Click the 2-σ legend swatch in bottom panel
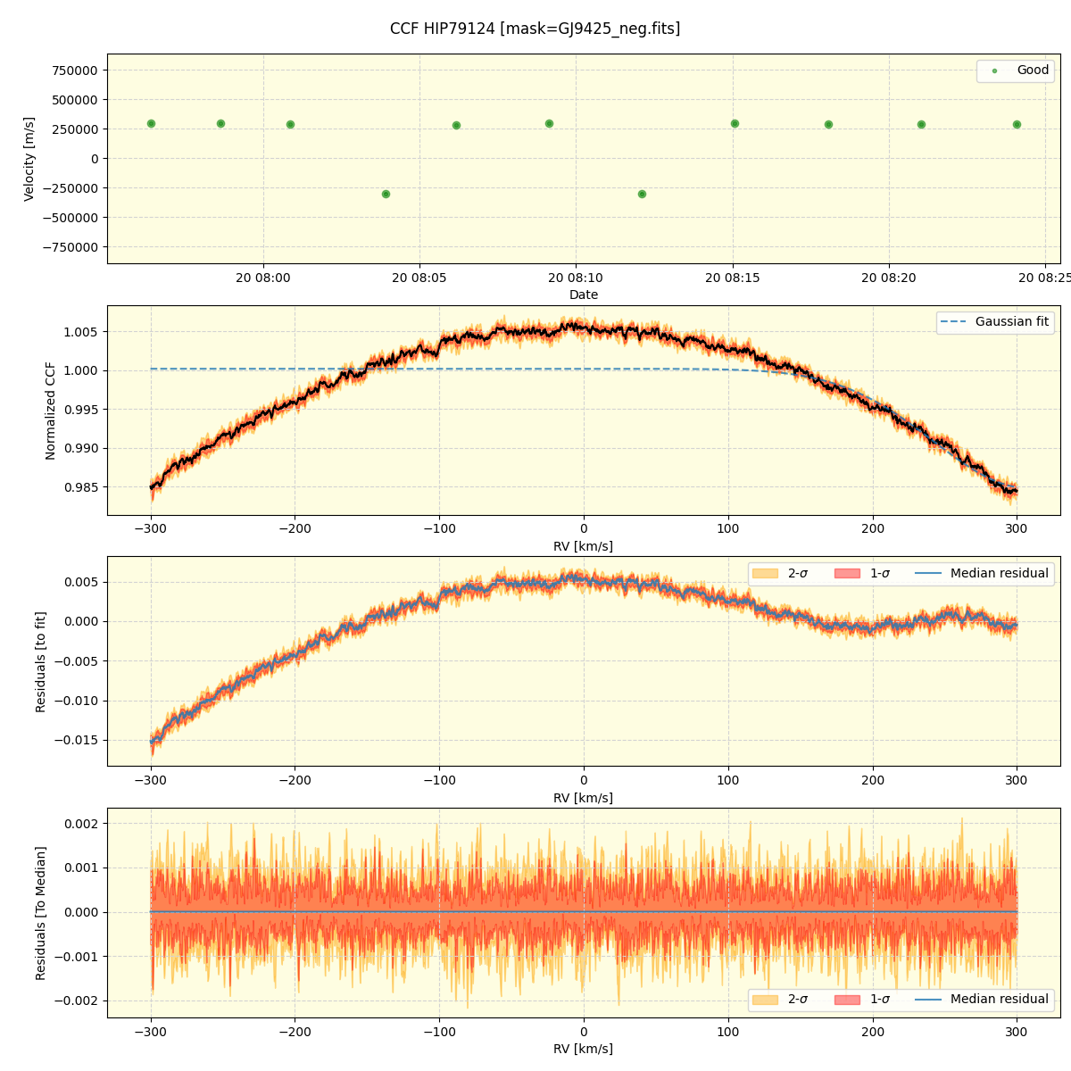 [765, 1000]
